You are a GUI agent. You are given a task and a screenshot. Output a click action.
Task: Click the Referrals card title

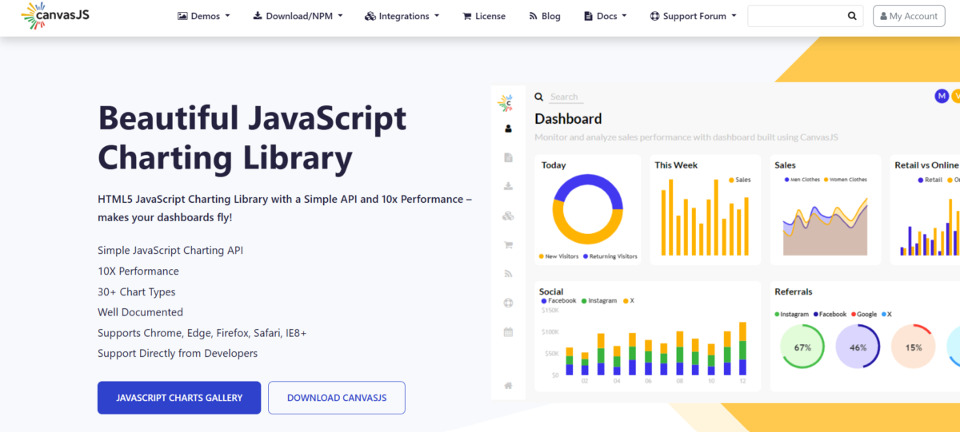pos(794,291)
